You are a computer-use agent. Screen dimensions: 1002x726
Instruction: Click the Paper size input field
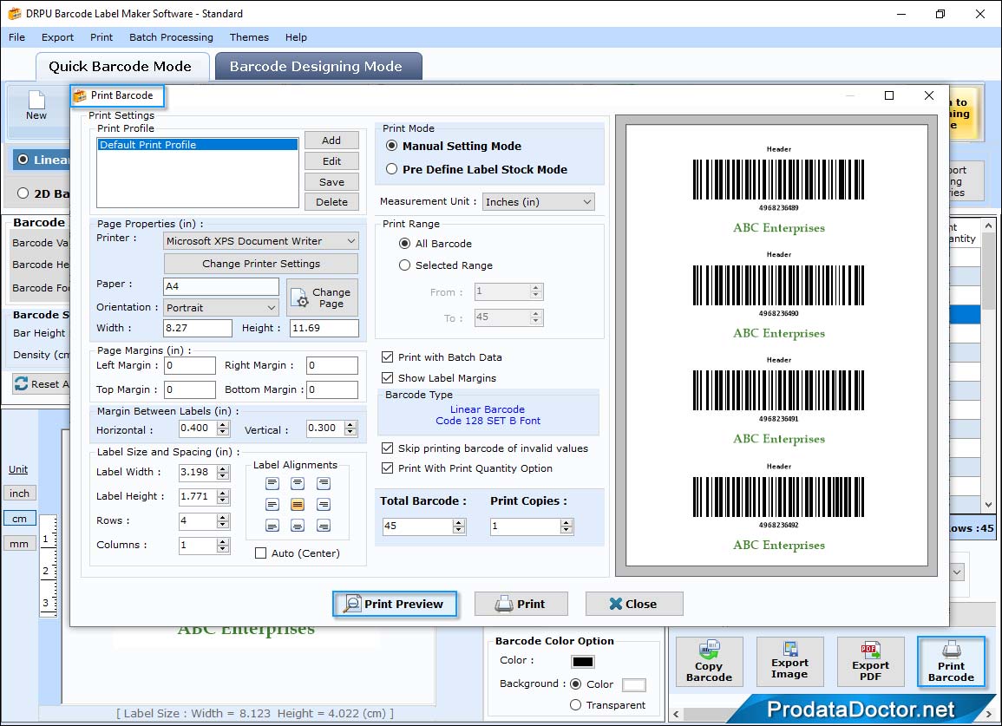coord(221,286)
